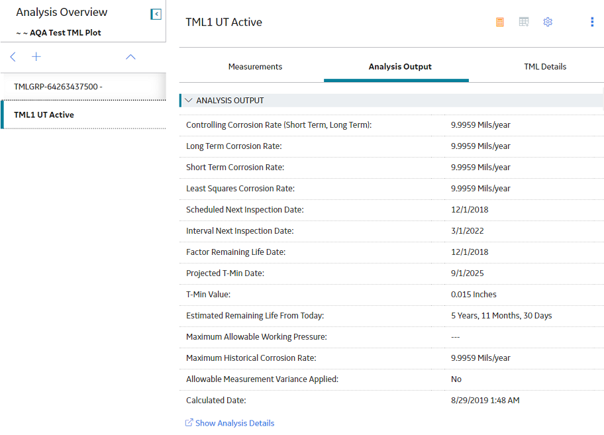604x435 pixels.
Task: Switch to the Measurements tab
Action: tap(255, 67)
